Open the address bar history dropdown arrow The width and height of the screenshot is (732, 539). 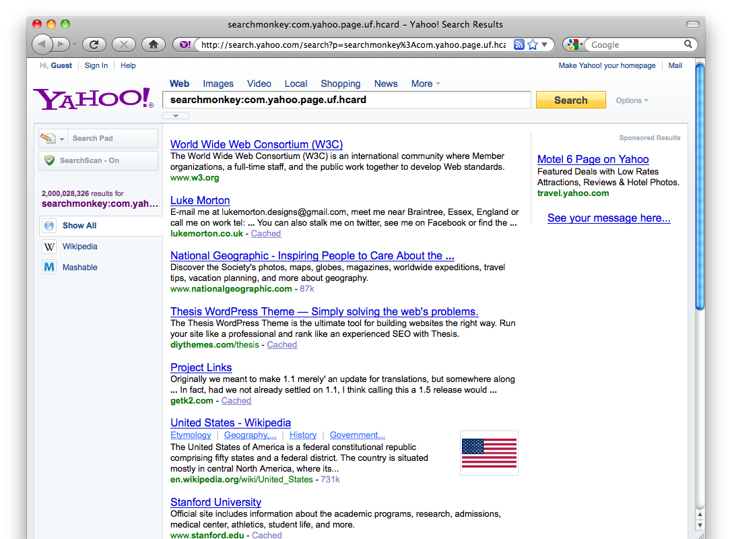(544, 44)
